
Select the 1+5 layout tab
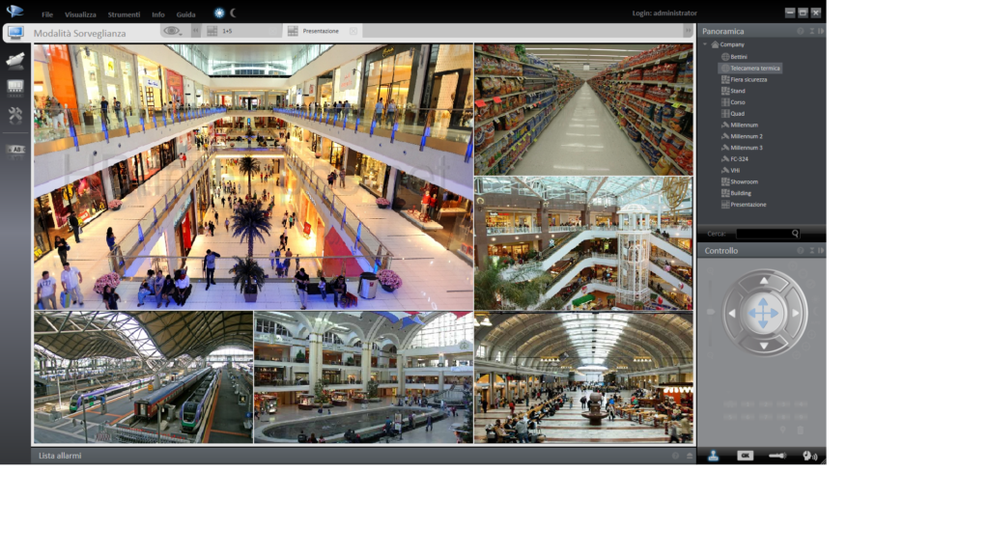pyautogui.click(x=227, y=31)
